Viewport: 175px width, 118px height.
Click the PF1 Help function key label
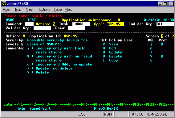click(21, 108)
